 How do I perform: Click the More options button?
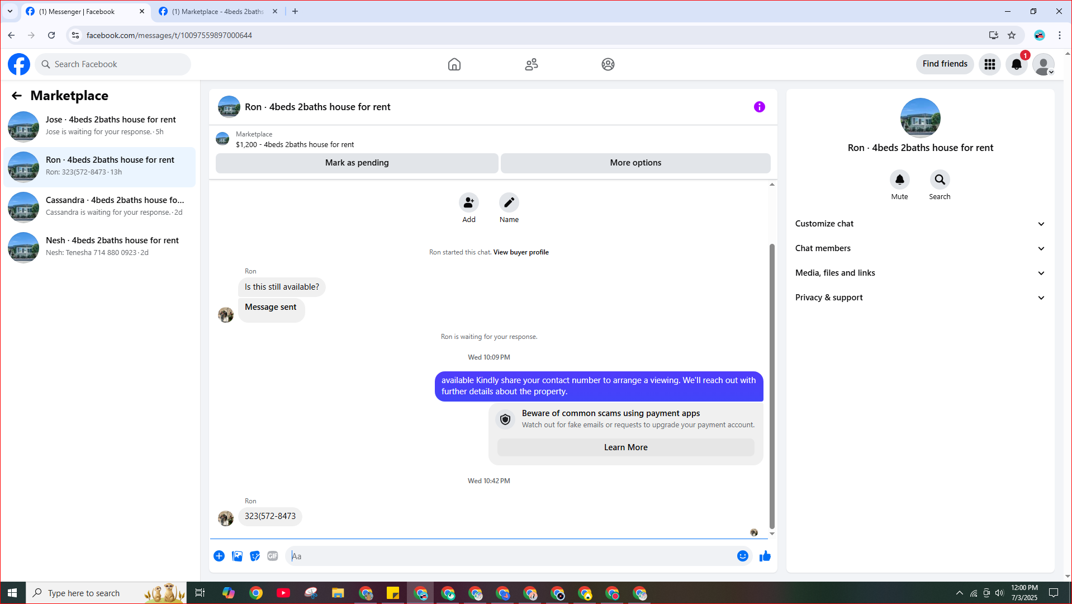tap(635, 163)
